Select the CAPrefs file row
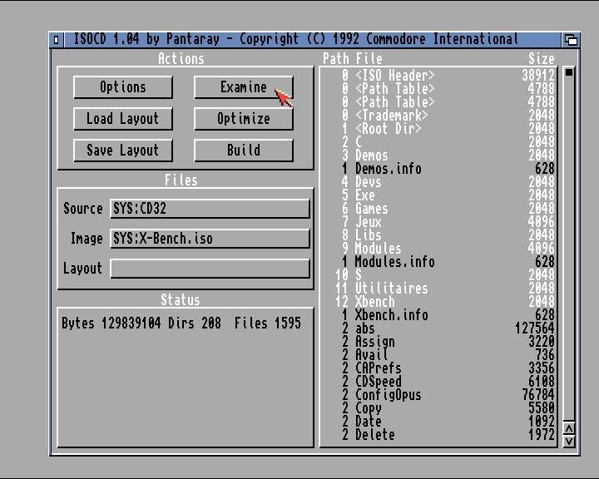Screen dimensions: 599x479 tap(438, 368)
